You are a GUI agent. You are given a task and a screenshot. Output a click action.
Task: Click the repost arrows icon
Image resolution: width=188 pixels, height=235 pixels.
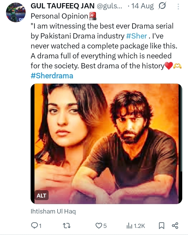click(68, 226)
